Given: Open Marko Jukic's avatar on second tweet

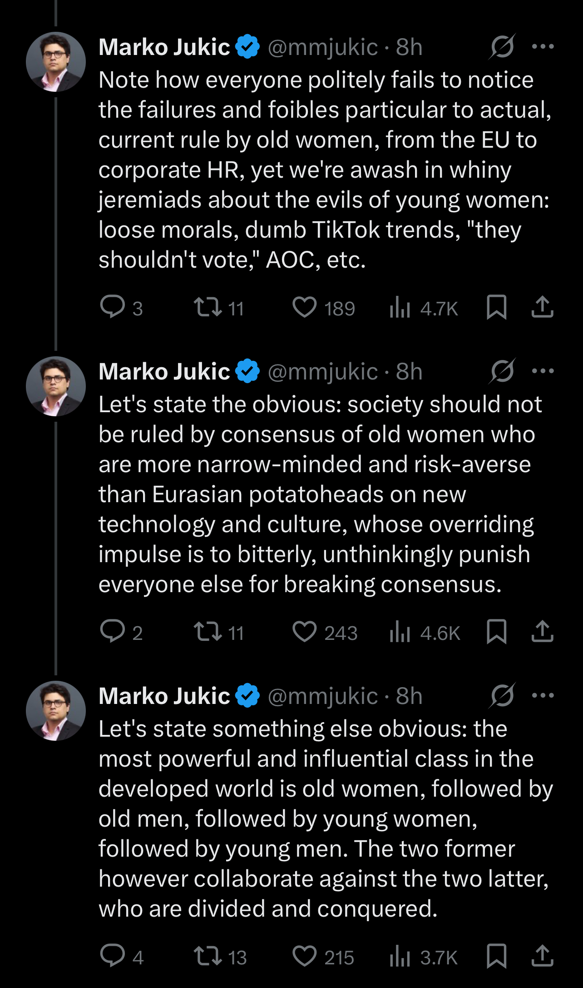Looking at the screenshot, I should tap(56, 386).
